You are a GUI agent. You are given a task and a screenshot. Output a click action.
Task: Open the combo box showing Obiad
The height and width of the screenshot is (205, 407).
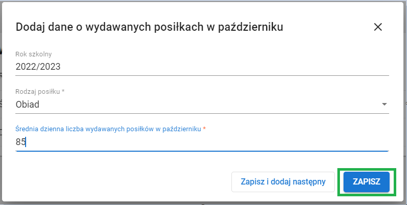tap(195, 105)
